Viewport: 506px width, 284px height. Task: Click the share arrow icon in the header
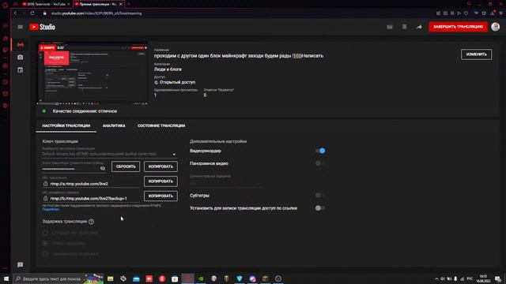point(419,27)
